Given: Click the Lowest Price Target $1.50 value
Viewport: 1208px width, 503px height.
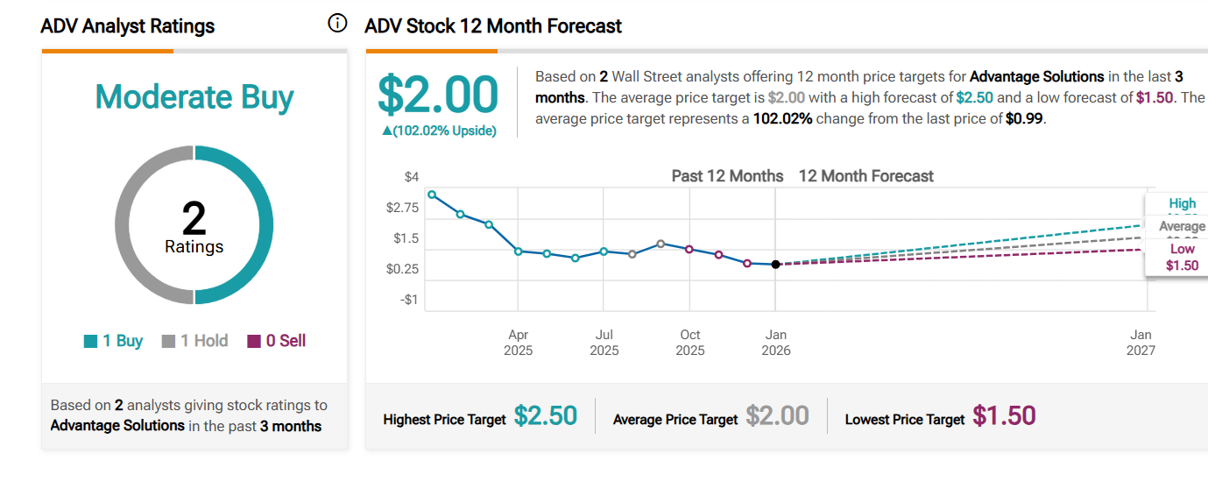Looking at the screenshot, I should (x=1004, y=416).
